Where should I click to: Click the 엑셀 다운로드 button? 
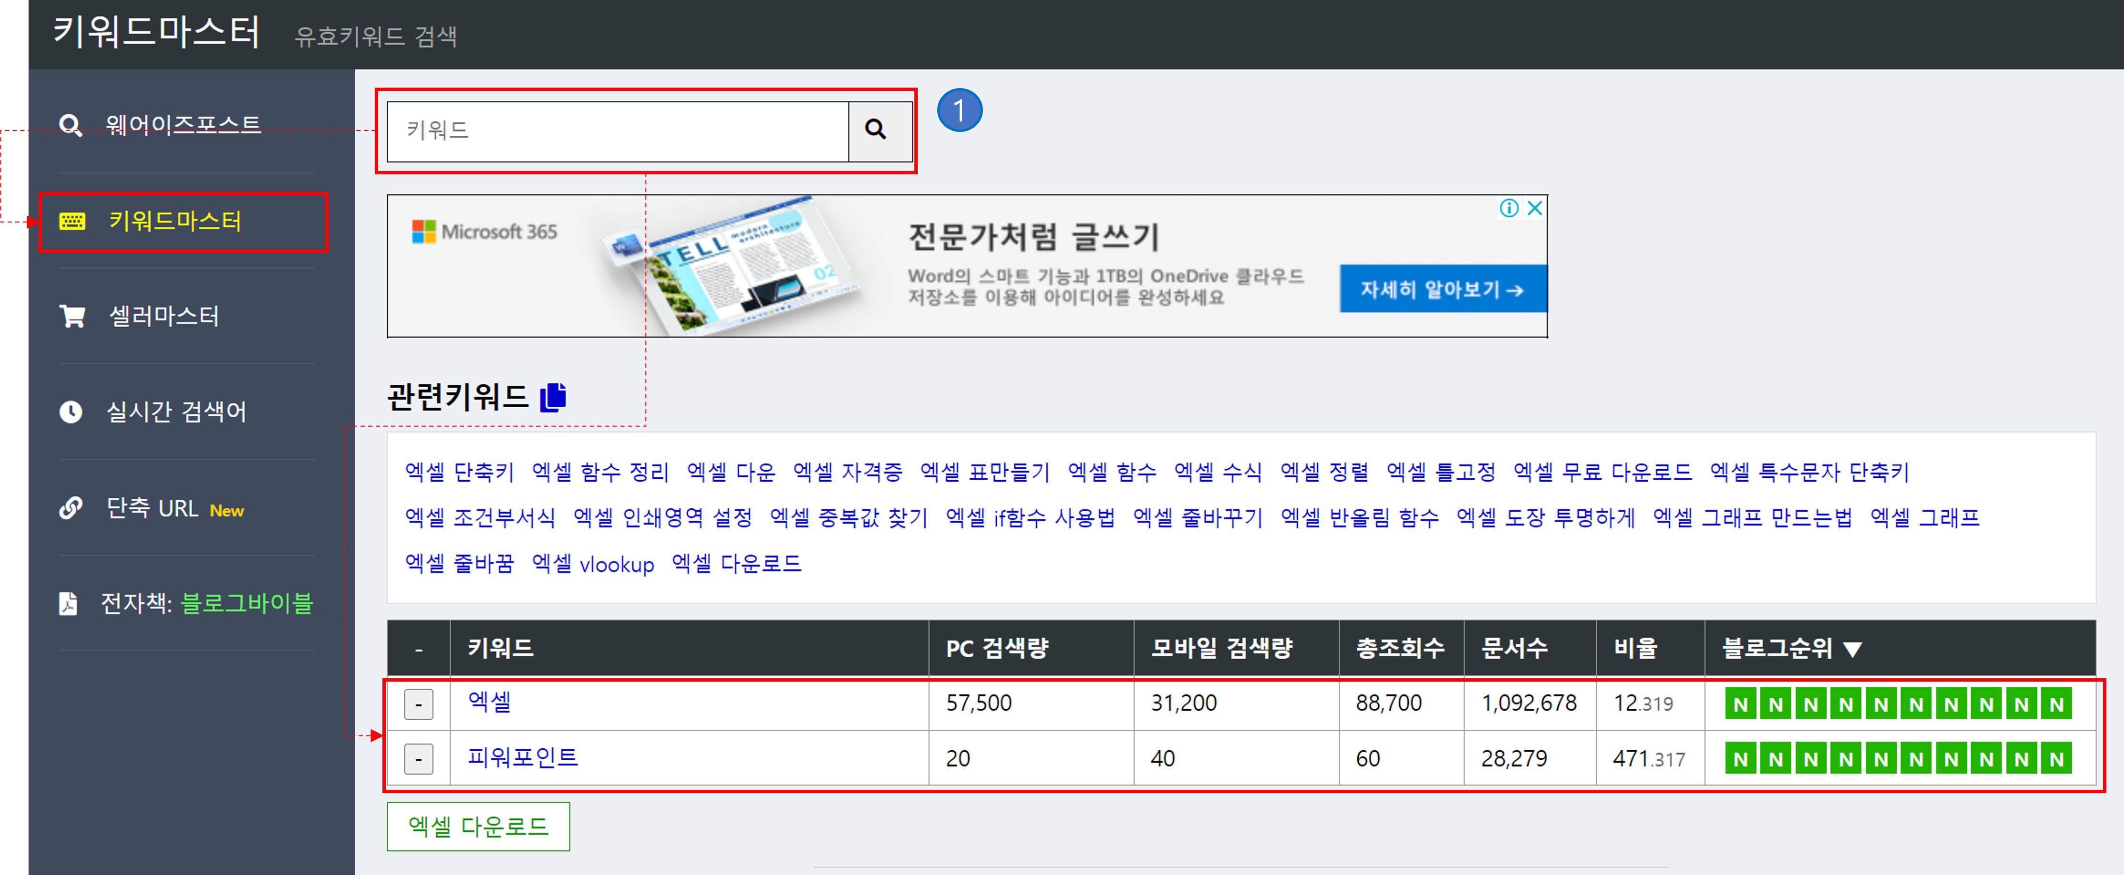coord(478,826)
